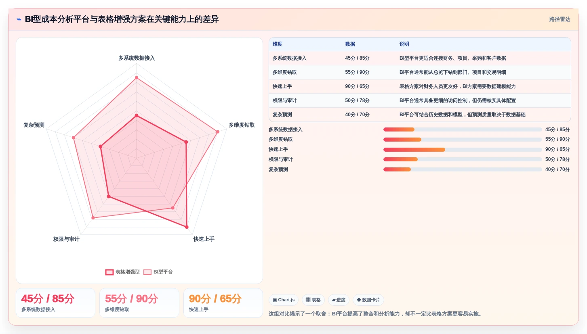
Task: Click description about 预测质量取决于数据基础
Action: point(463,115)
